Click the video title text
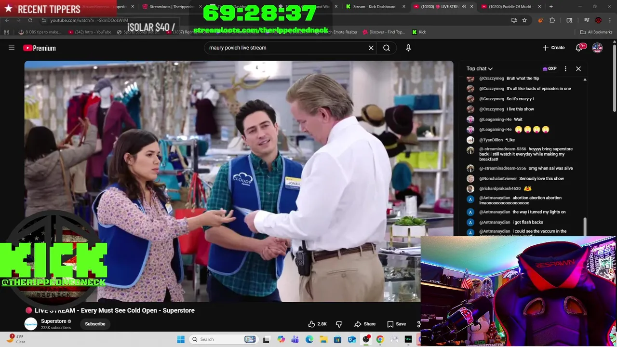 click(114, 310)
